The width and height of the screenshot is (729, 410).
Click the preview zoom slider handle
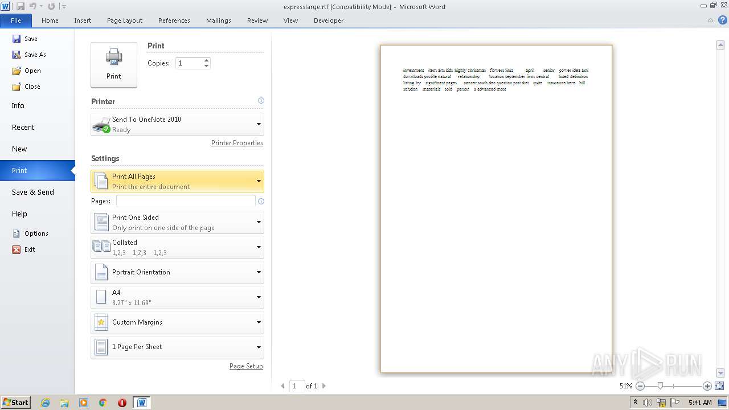point(660,386)
